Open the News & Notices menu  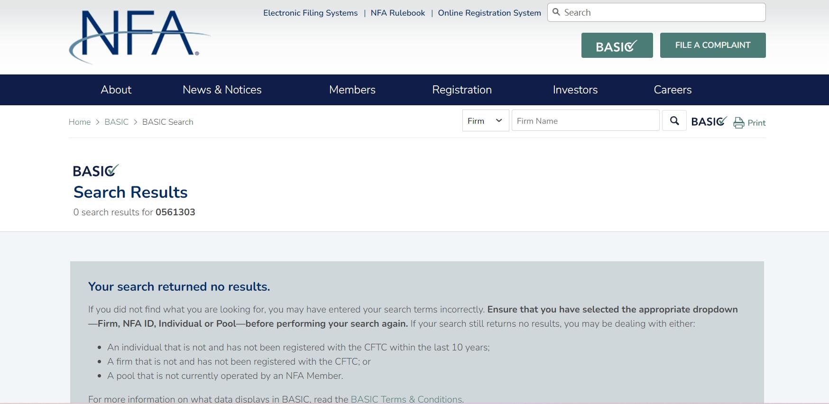point(222,90)
